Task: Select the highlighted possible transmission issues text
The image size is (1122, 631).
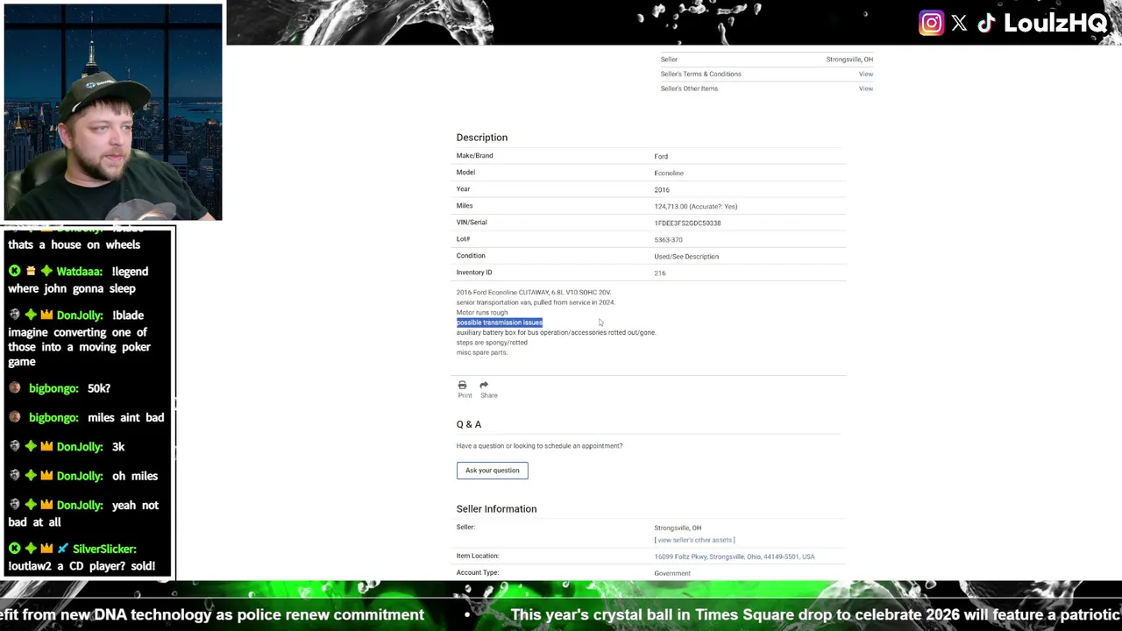Action: 500,323
